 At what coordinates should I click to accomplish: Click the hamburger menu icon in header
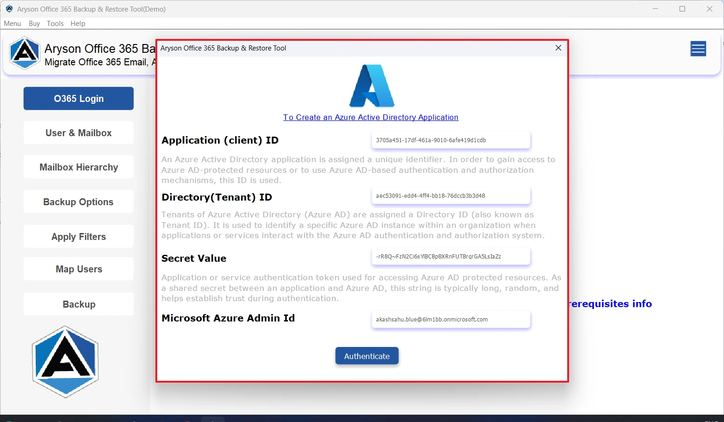point(698,49)
